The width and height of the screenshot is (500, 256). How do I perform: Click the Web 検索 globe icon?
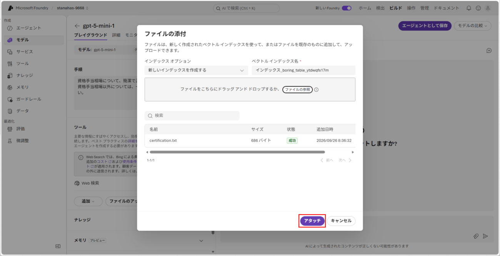[x=77, y=183]
